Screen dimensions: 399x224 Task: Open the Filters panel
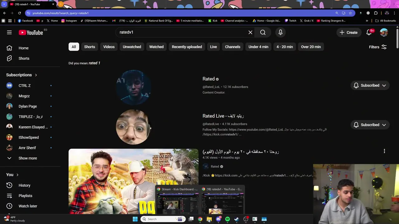pos(378,47)
